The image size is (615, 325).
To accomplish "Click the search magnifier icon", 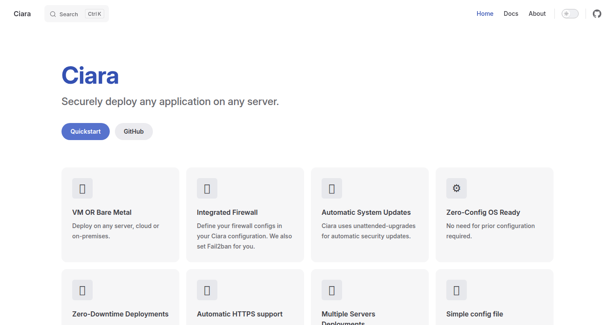I will point(53,14).
